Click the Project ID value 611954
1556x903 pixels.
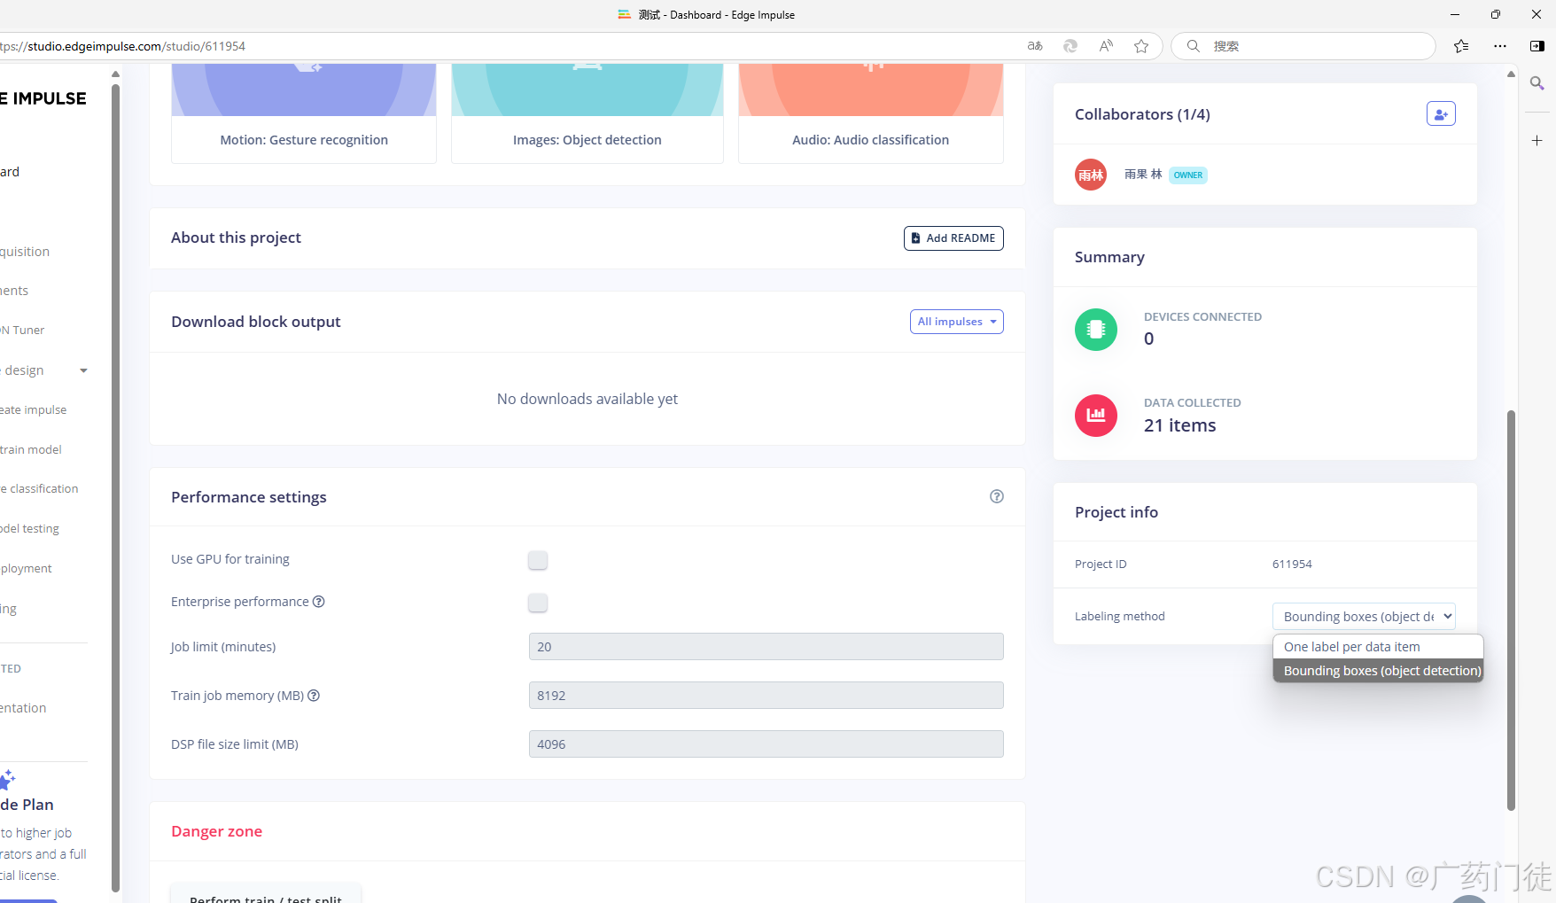[1292, 564]
